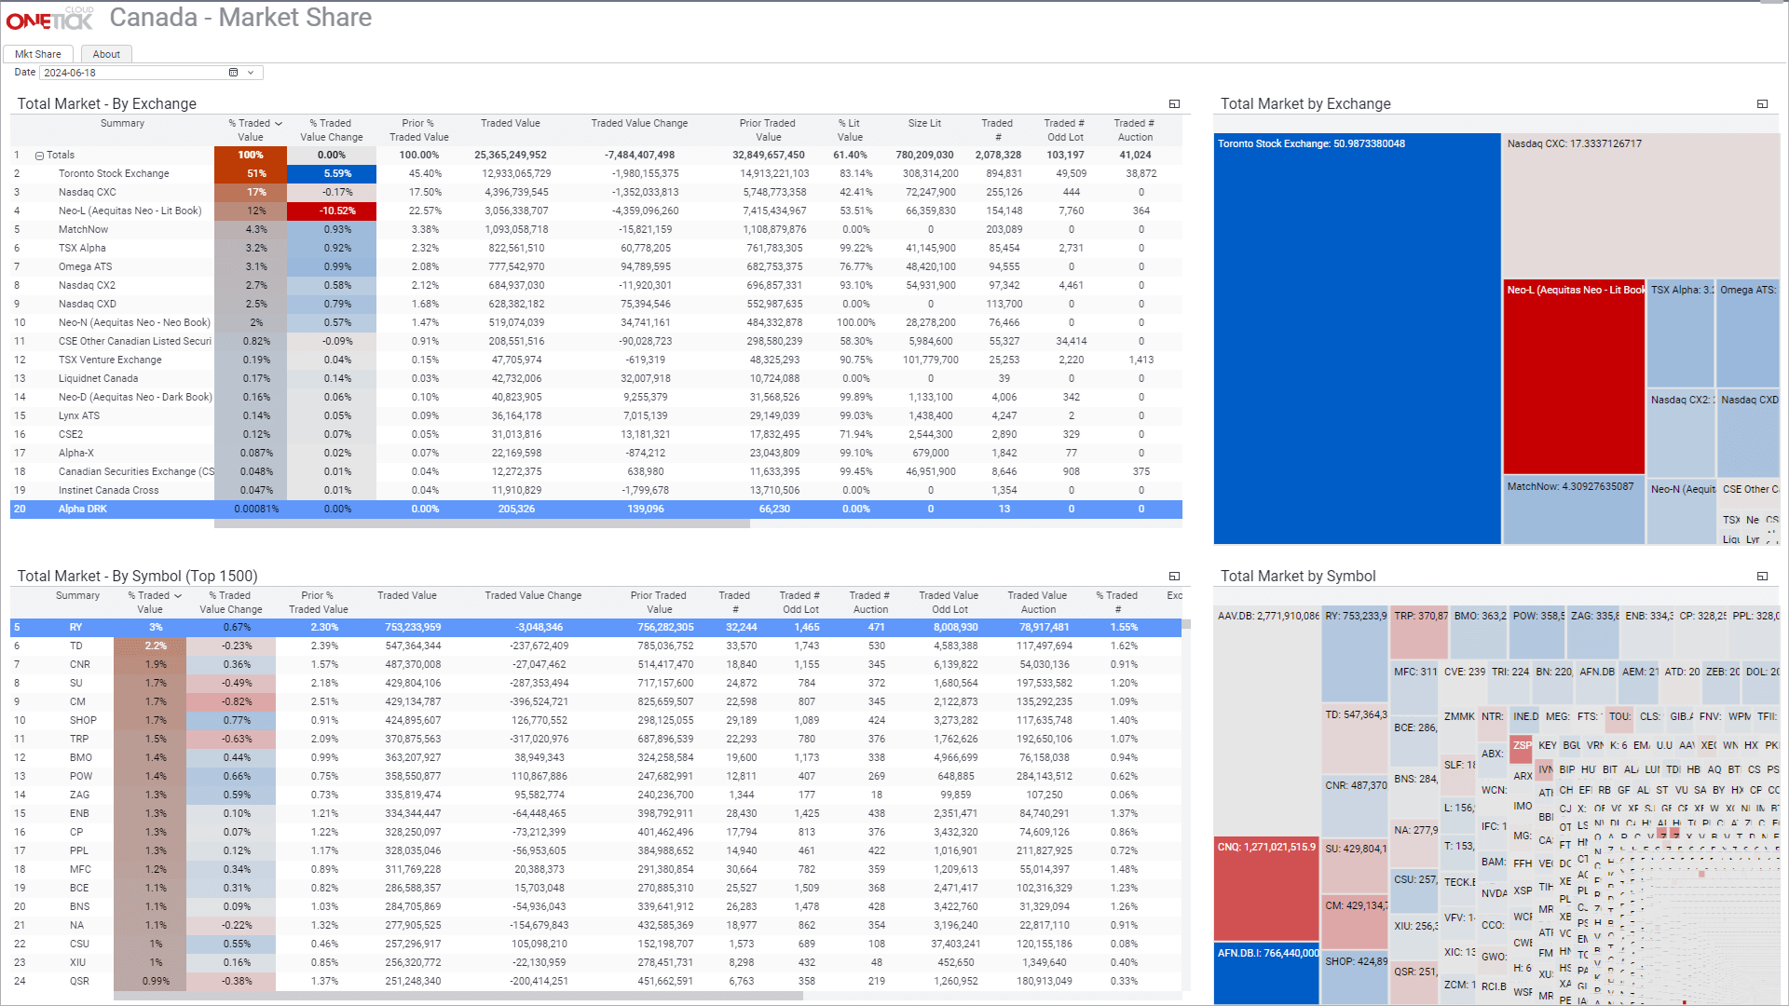This screenshot has width=1789, height=1006.
Task: Maximize the Total Market - By Exchange table panel
Action: pos(1174,104)
